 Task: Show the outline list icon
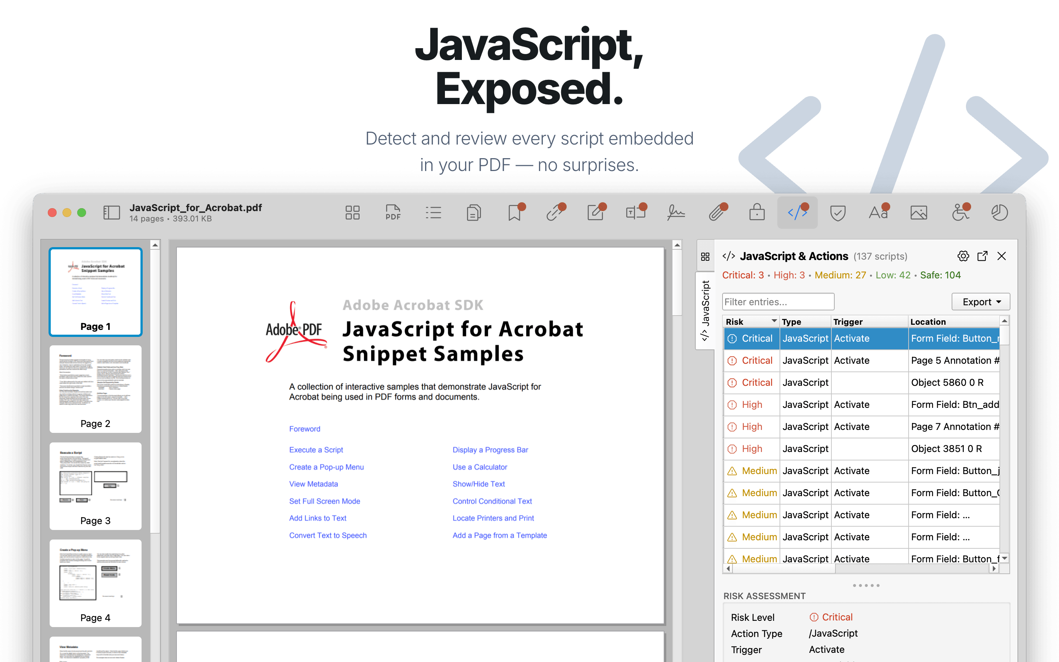pos(433,213)
